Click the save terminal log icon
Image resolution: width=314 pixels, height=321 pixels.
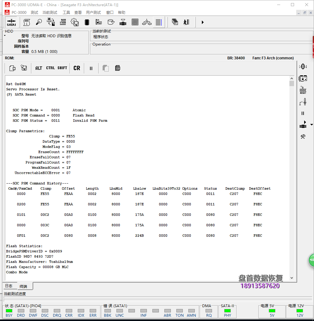(x=24, y=68)
